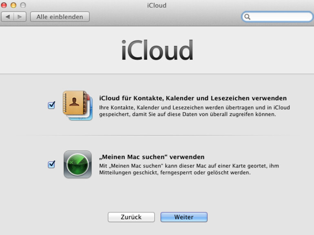Viewport: 314px width, 235px height.
Task: Go forward using the toolbar right arrow
Action: pos(20,17)
